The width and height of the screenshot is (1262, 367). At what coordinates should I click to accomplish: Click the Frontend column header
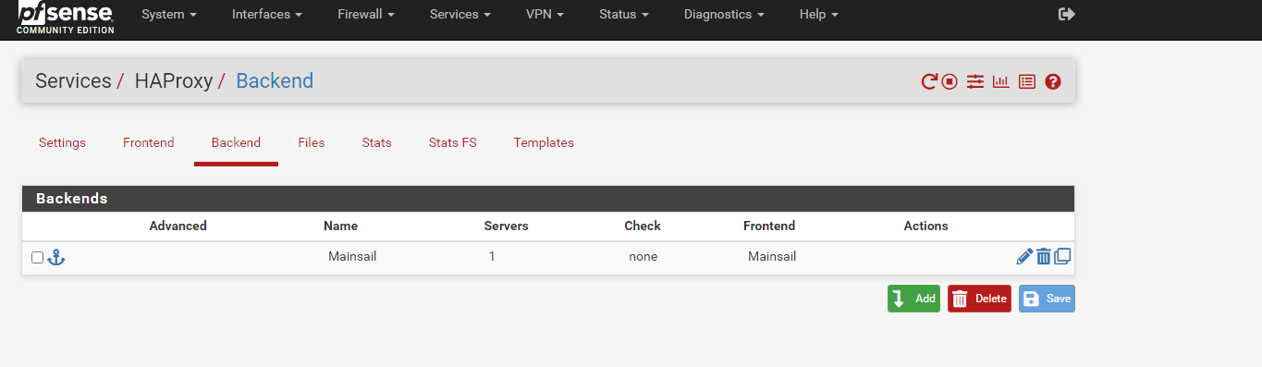(x=769, y=226)
